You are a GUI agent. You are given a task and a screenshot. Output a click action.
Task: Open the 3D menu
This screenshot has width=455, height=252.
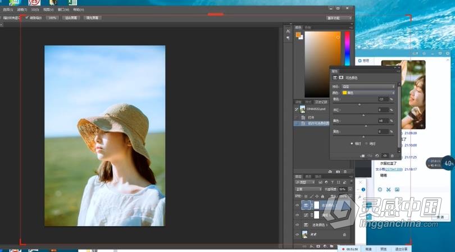(35, 10)
